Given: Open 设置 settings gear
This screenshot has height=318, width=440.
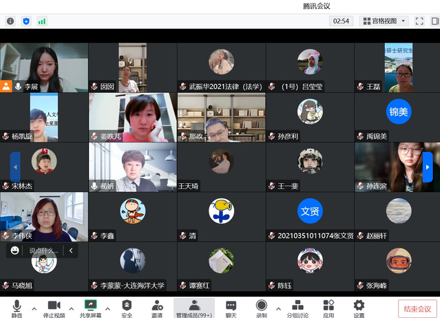Looking at the screenshot, I should tap(359, 308).
